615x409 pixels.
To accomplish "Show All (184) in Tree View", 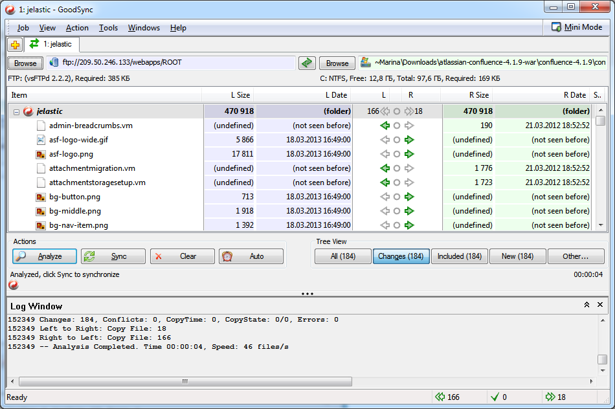I will [x=343, y=256].
